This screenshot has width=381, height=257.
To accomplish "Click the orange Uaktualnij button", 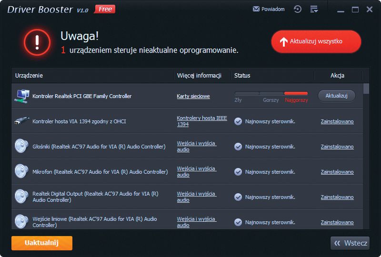I will click(42, 243).
